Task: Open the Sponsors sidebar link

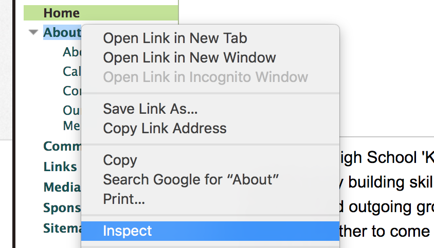Action: pos(62,208)
